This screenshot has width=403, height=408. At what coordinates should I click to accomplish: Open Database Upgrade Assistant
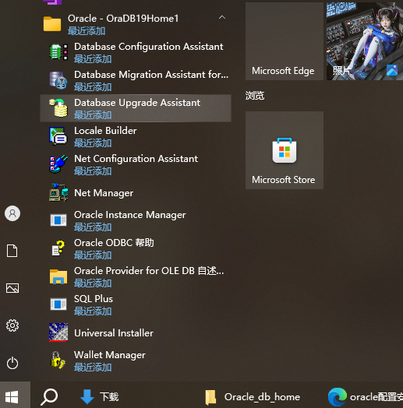click(x=136, y=108)
